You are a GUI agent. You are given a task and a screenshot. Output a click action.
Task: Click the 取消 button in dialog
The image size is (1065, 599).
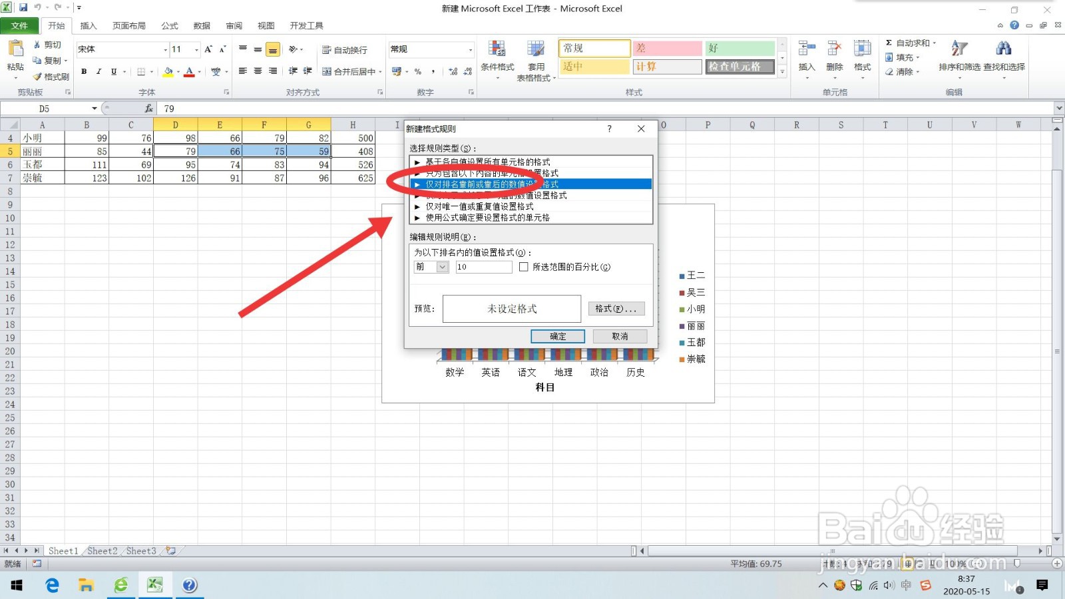(x=620, y=336)
